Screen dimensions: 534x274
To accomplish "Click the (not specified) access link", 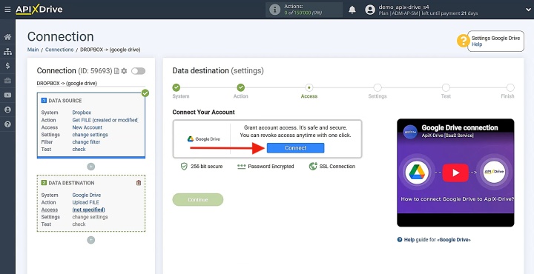I will pyautogui.click(x=88, y=210).
